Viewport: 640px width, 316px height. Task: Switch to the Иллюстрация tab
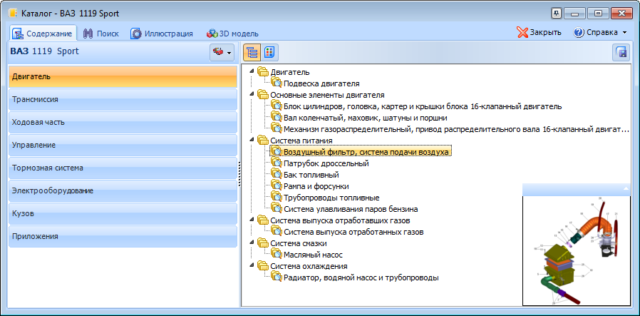tap(162, 33)
